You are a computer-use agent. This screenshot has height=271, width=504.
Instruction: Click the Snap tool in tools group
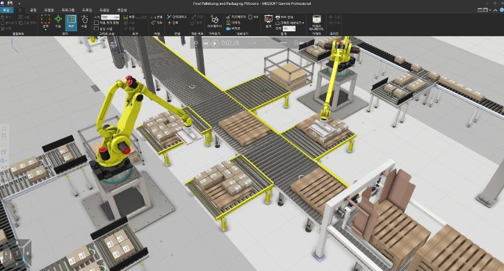pos(129,23)
